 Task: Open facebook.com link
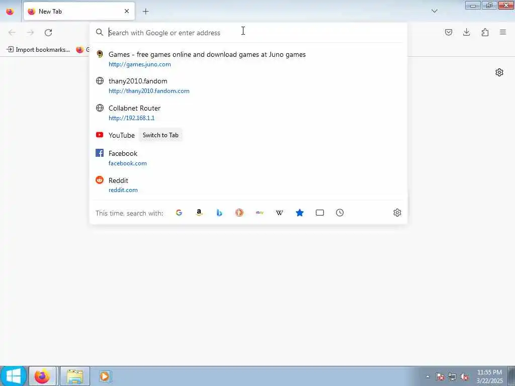point(127,163)
